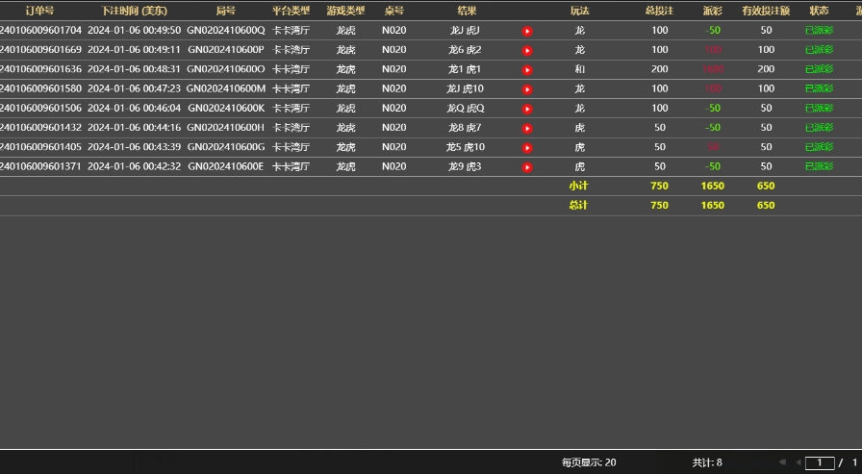The image size is (862, 474).
Task: Select order number ending 9601506
Action: (x=40, y=109)
